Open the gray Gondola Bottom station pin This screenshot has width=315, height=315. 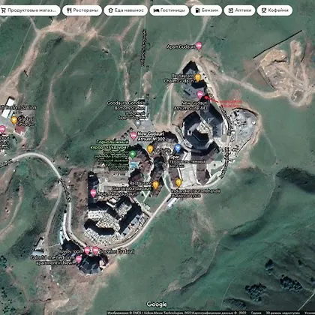pyautogui.click(x=138, y=123)
